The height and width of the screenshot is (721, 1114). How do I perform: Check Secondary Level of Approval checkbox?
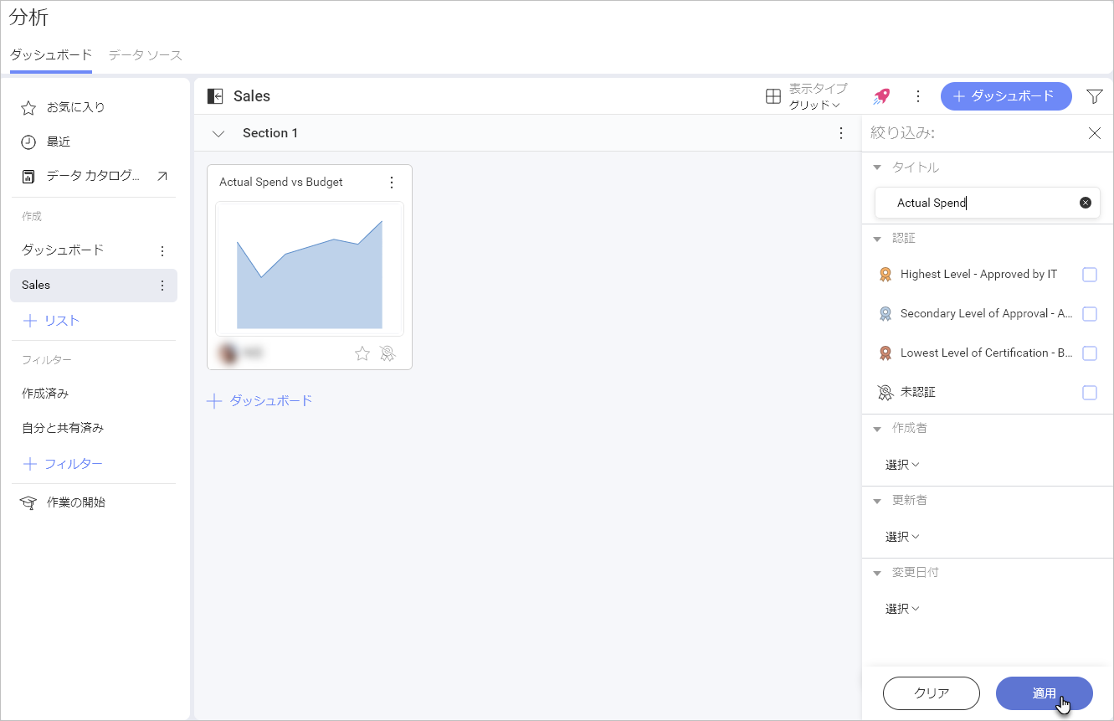[x=1090, y=314]
